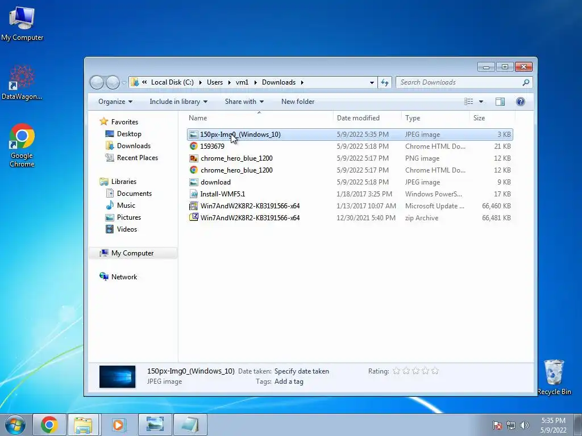Select Windows Explorer taskbar icon

(x=83, y=425)
